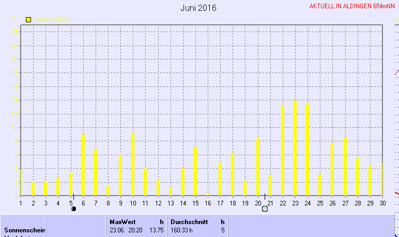
Task: Click the x-axis label for day 30
Action: (x=382, y=203)
